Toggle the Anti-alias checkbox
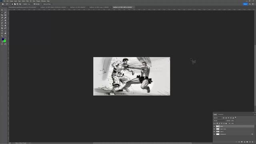The height and width of the screenshot is (144, 256). click(x=34, y=4)
